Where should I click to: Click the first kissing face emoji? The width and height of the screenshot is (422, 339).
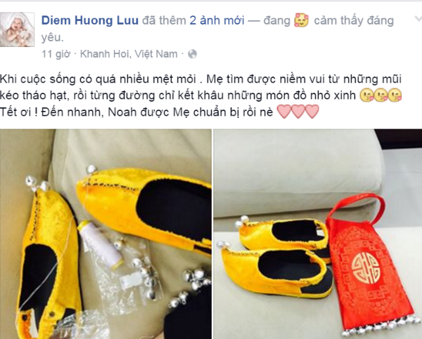(x=366, y=95)
